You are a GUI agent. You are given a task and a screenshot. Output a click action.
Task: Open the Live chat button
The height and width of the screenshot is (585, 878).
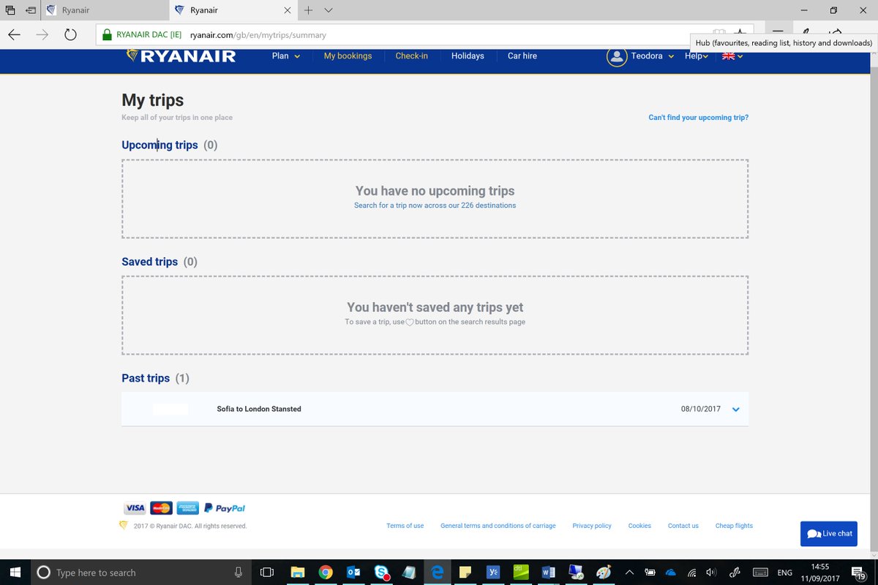click(x=829, y=534)
